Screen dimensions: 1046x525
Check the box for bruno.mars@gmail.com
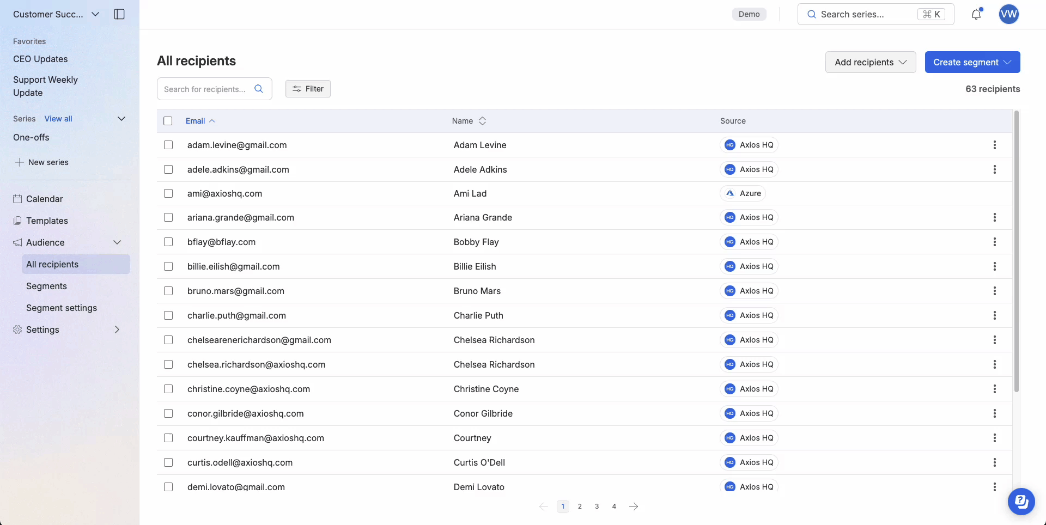(168, 291)
